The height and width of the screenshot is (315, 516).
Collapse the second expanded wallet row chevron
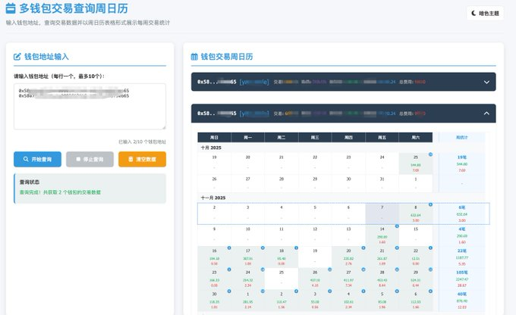(x=486, y=114)
